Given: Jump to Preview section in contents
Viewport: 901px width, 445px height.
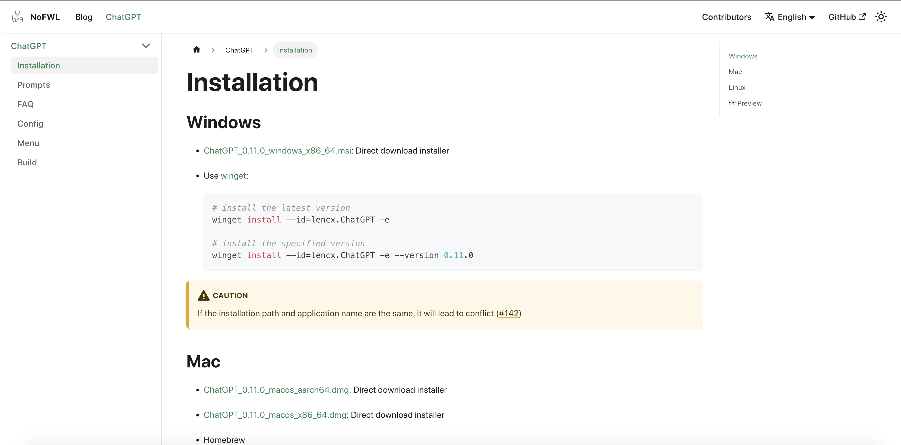Looking at the screenshot, I should point(749,103).
